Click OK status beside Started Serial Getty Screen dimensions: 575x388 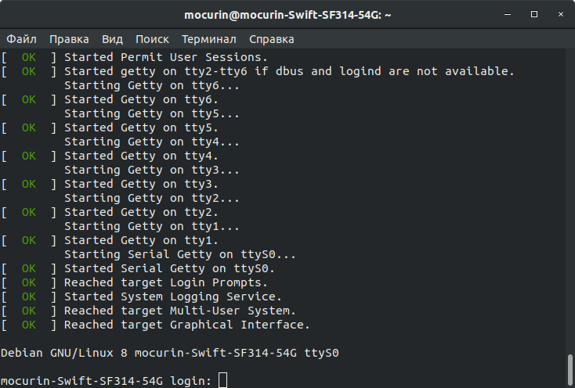[29, 268]
